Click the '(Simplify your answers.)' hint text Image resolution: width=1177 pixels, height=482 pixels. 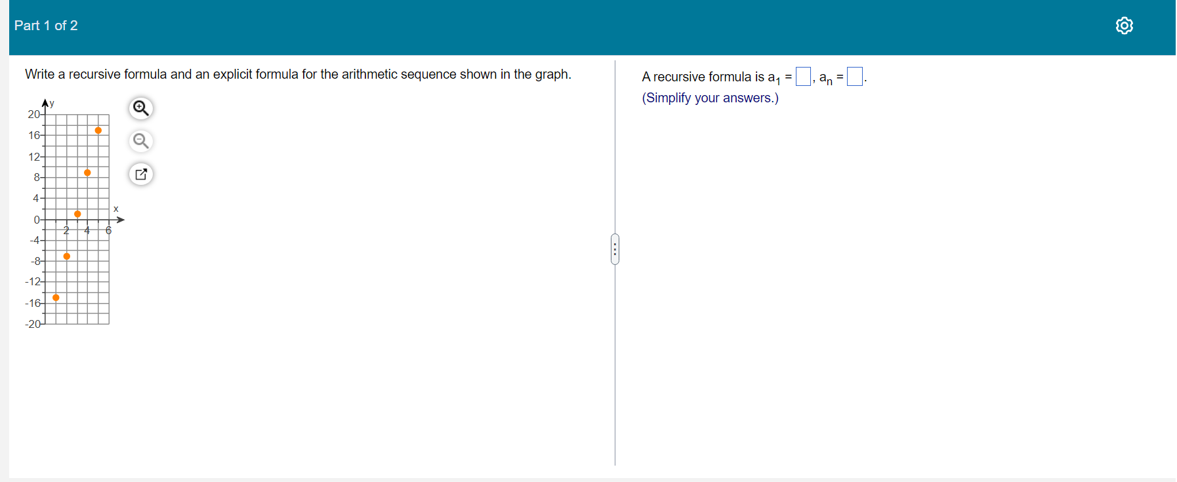pos(710,98)
